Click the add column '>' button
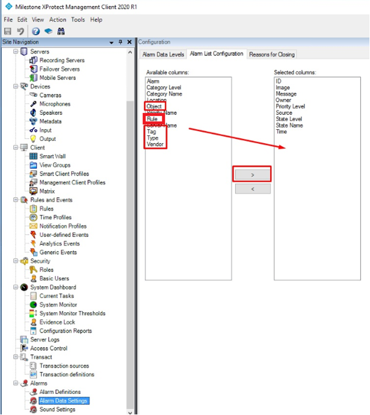The image size is (370, 415). pyautogui.click(x=253, y=174)
